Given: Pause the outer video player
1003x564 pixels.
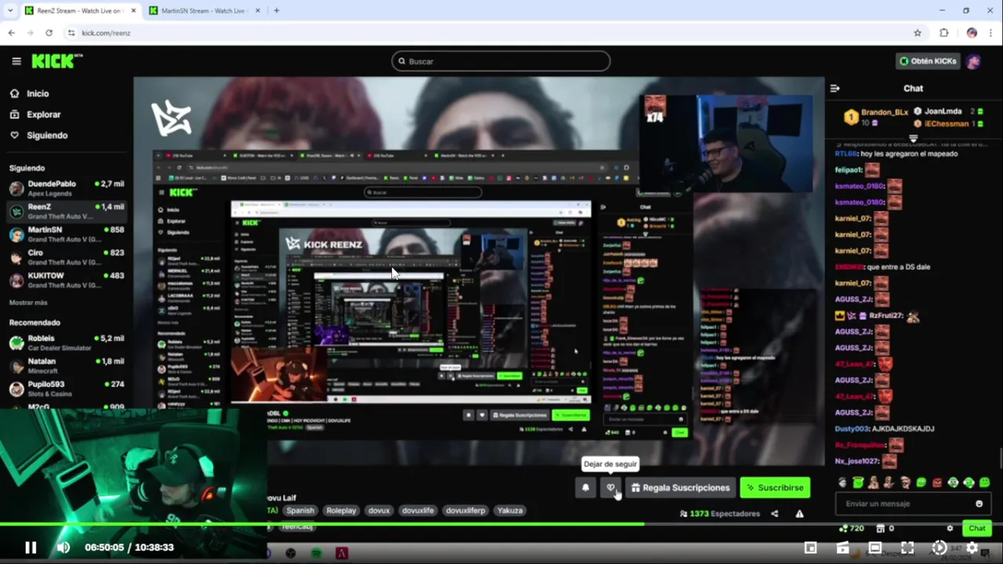Looking at the screenshot, I should click(x=31, y=548).
